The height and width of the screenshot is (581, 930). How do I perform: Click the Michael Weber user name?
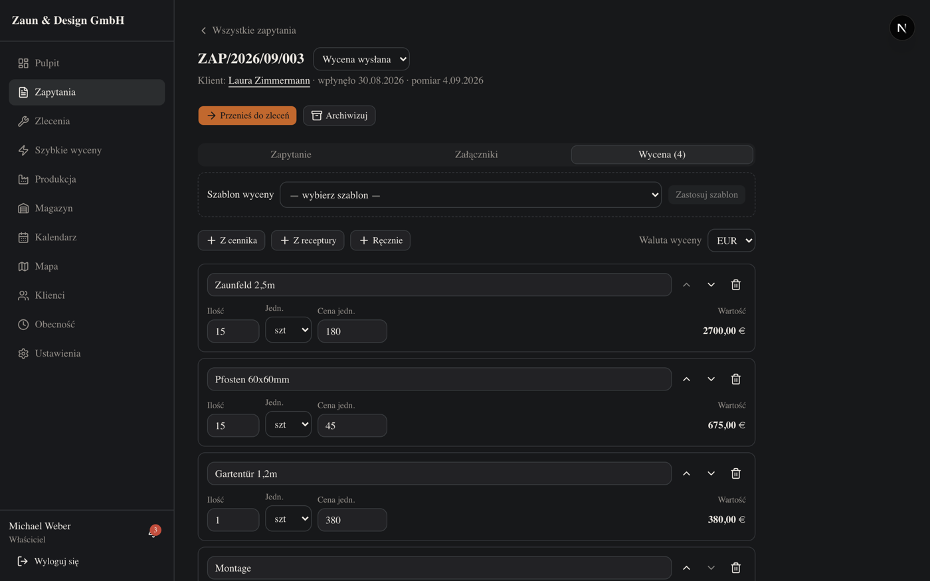point(40,526)
